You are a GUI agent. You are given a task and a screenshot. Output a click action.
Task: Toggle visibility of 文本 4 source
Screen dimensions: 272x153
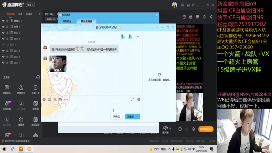click(3, 39)
